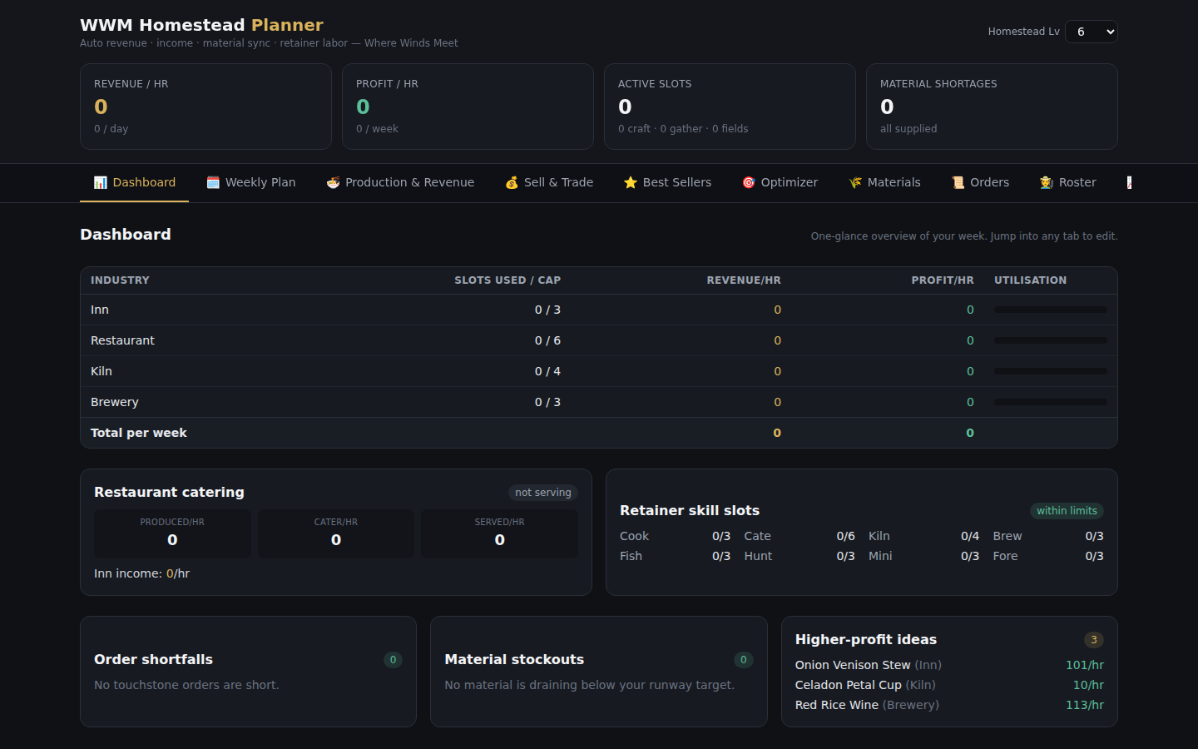1198x749 pixels.
Task: Click the Order shortfalls heading
Action: pos(153,659)
